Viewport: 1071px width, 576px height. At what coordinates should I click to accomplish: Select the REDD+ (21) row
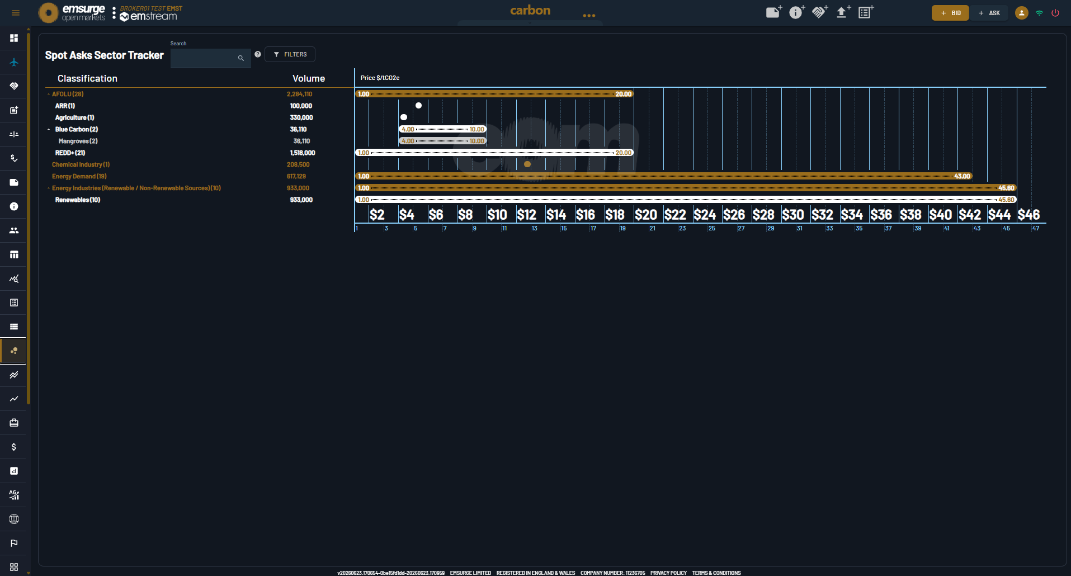pyautogui.click(x=70, y=153)
